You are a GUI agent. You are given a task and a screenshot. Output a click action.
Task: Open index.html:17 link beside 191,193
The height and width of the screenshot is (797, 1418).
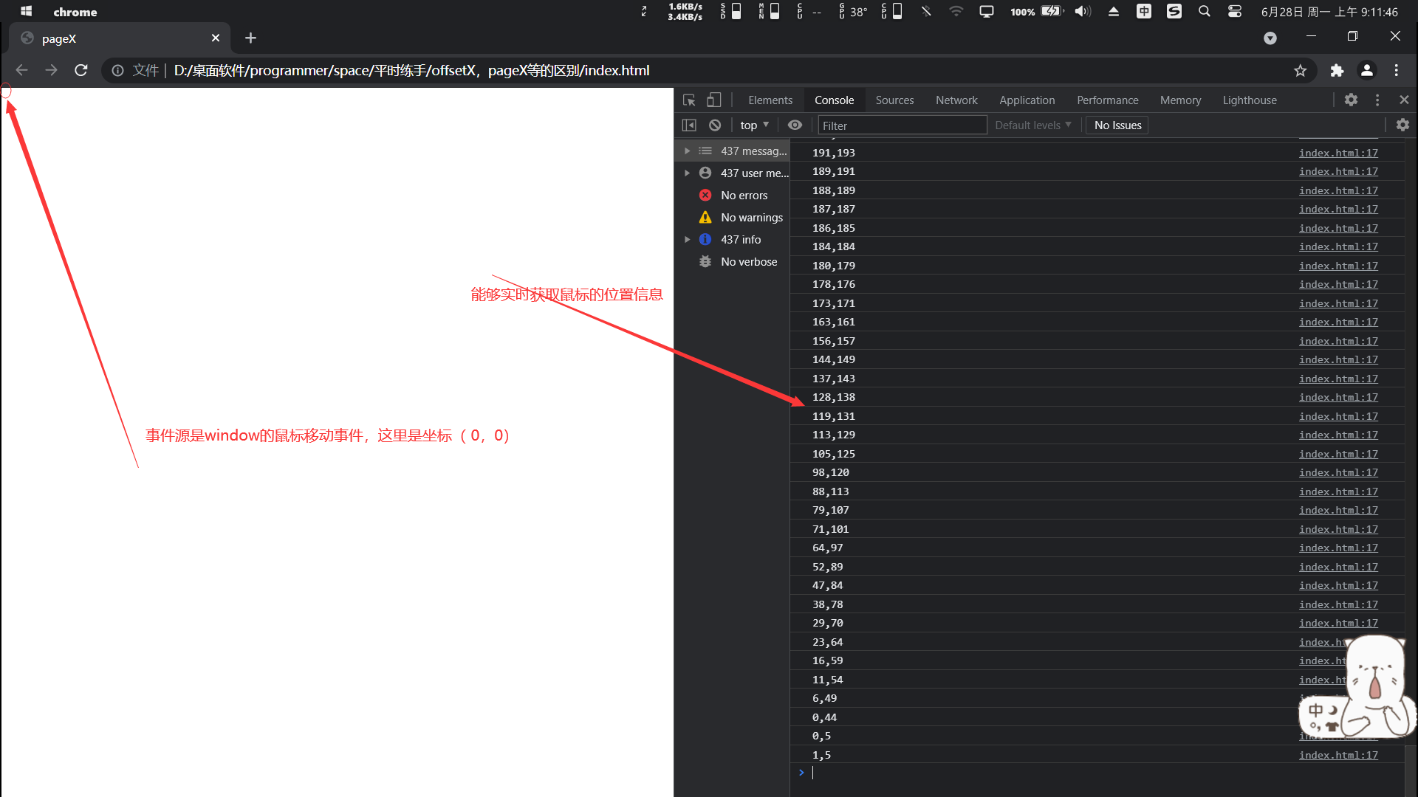[1338, 153]
